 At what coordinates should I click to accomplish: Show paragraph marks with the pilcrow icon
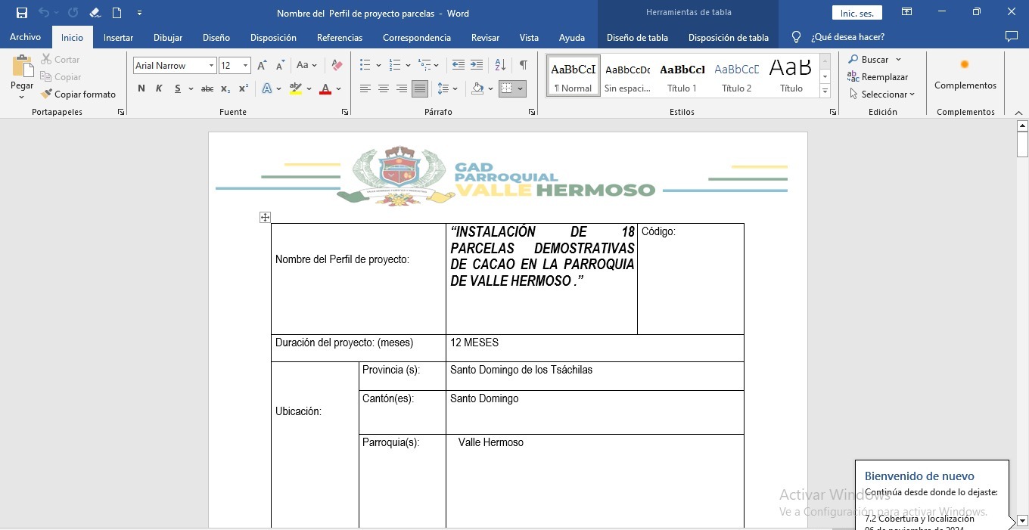523,65
